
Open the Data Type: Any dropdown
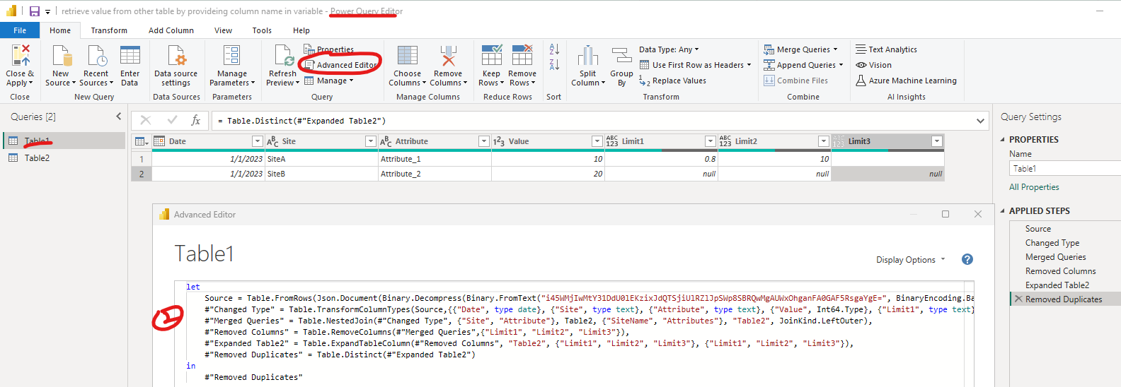coord(669,49)
